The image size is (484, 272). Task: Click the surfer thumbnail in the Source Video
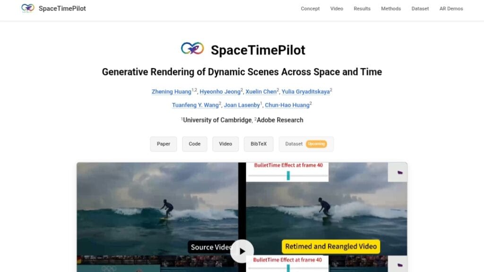tap(166, 208)
